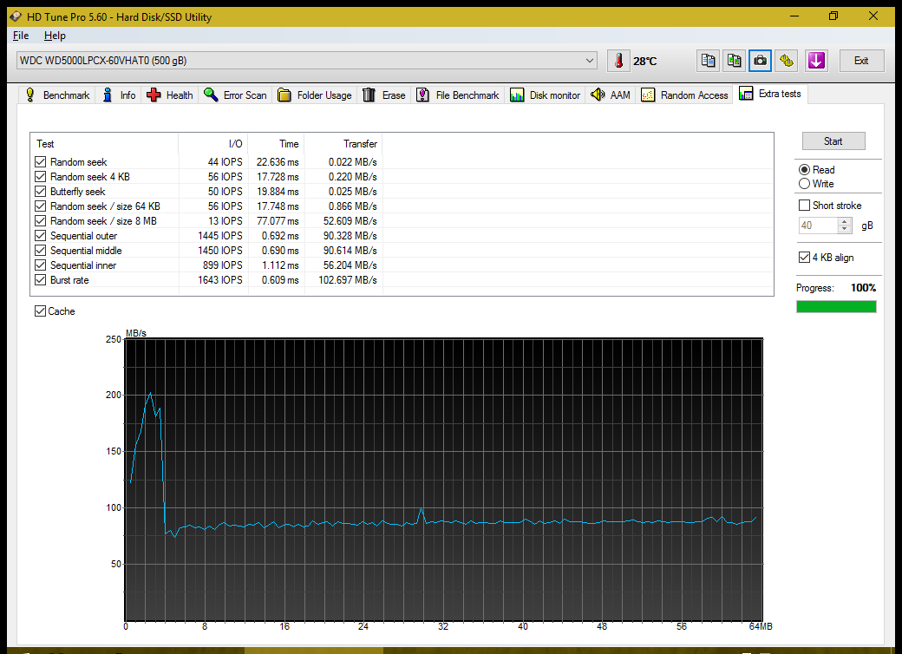Click the purple down arrow tray icon

[x=816, y=61]
